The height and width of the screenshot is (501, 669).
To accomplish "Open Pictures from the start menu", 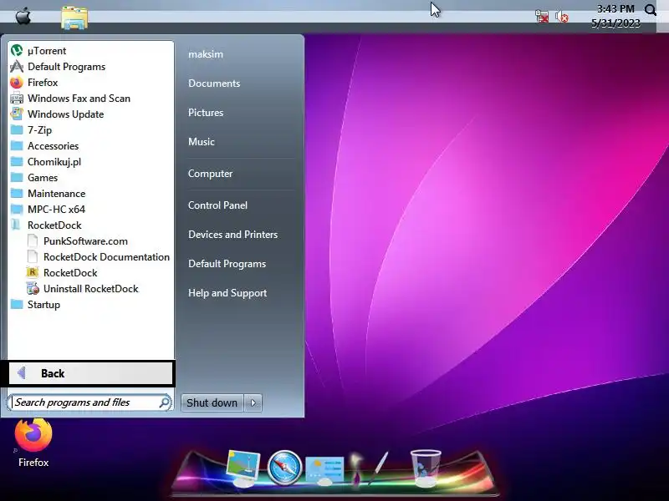I will [206, 113].
